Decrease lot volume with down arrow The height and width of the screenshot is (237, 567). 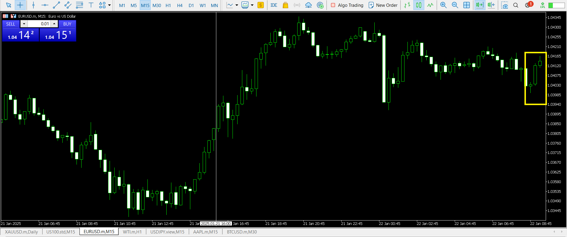pyautogui.click(x=24, y=24)
